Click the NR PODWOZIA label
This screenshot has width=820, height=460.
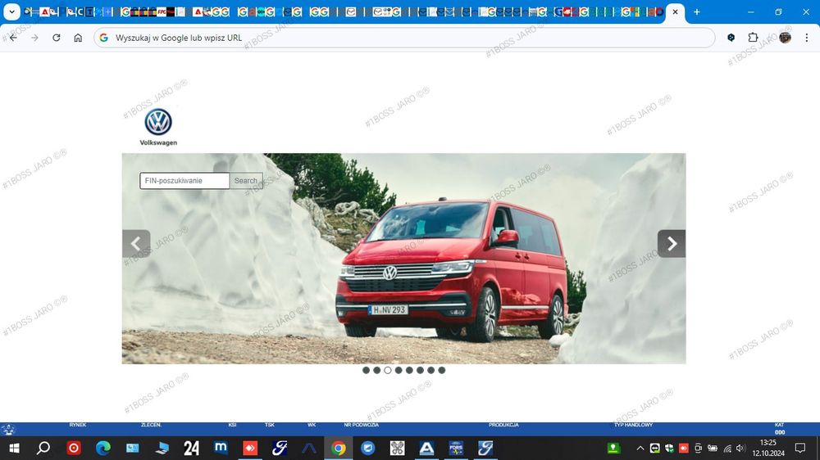coord(362,425)
